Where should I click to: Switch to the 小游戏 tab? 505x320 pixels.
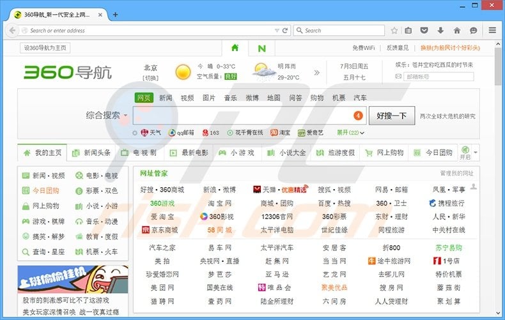pyautogui.click(x=238, y=153)
